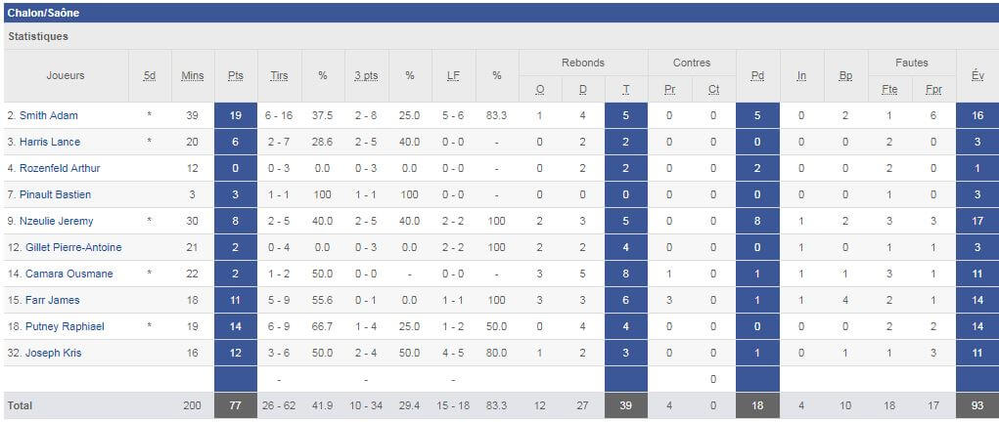The width and height of the screenshot is (999, 422).
Task: Open Nzeulie Jeremy profile link
Action: pyautogui.click(x=56, y=221)
